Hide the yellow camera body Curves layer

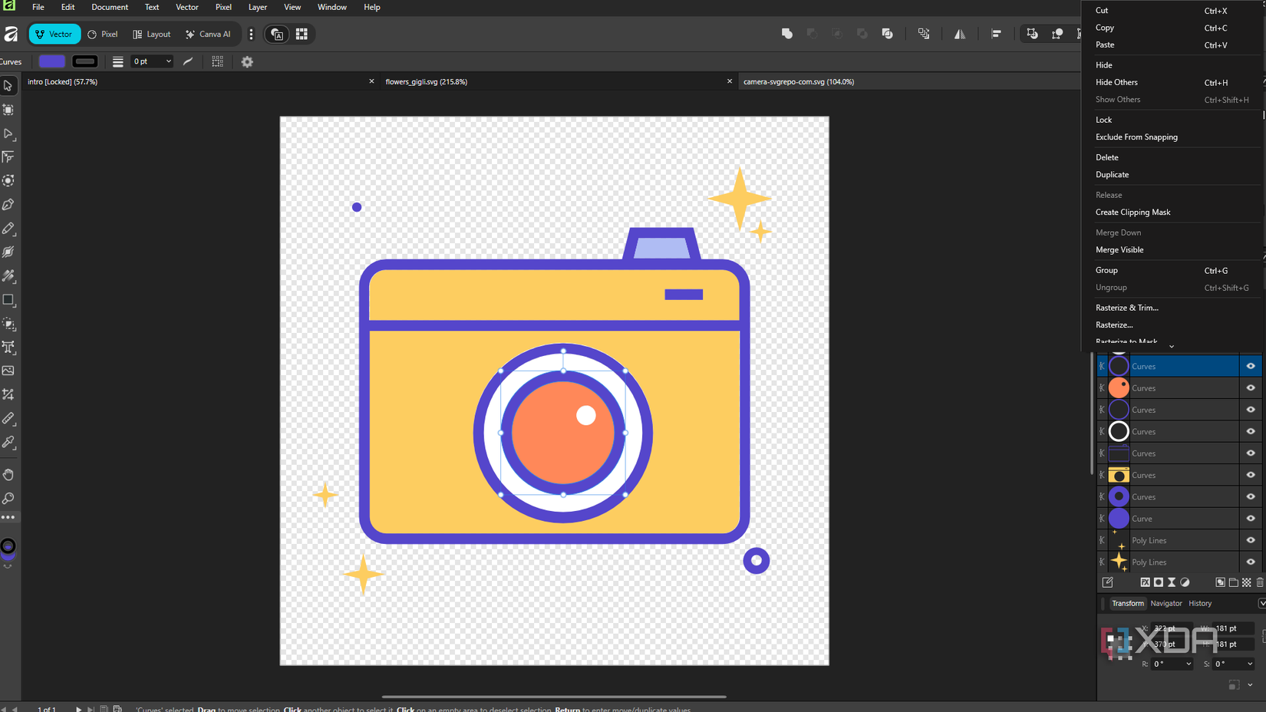click(1251, 475)
